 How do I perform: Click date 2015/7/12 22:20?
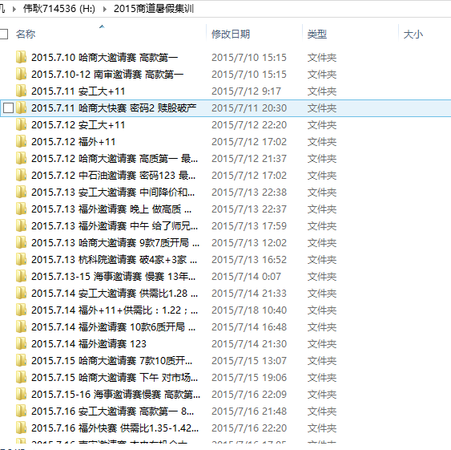point(249,125)
